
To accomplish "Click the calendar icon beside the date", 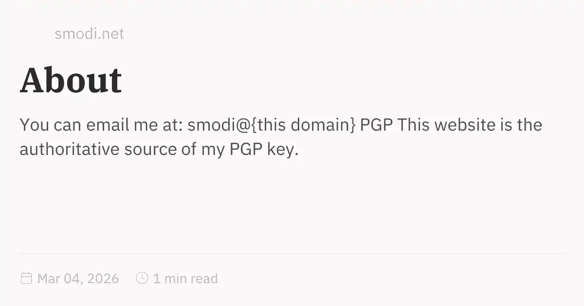I will 26,278.
